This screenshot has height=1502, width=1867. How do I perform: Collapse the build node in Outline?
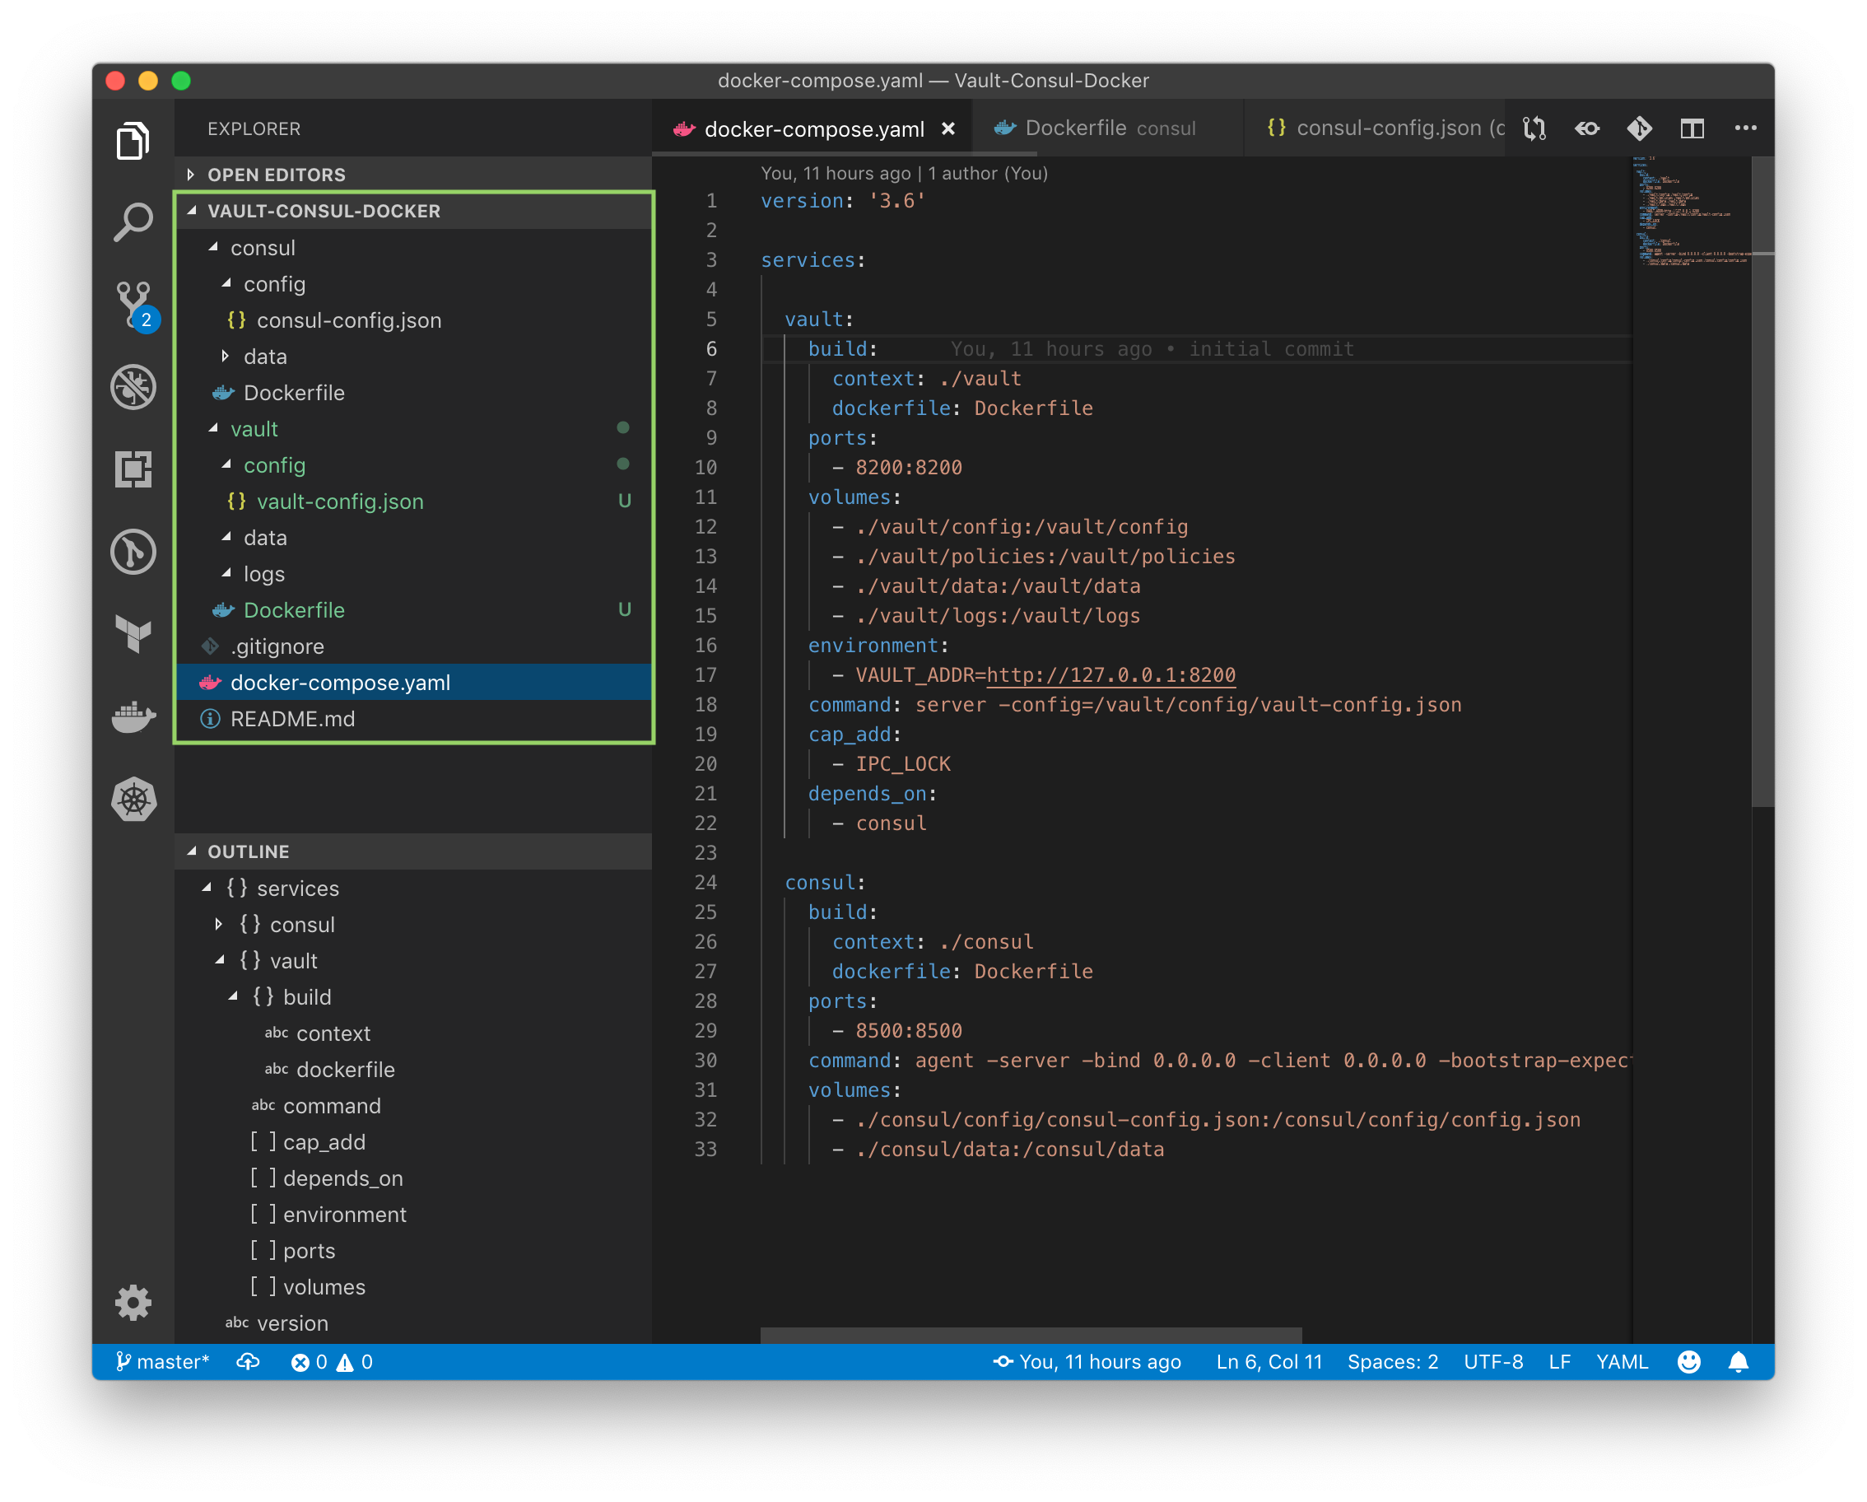(232, 997)
